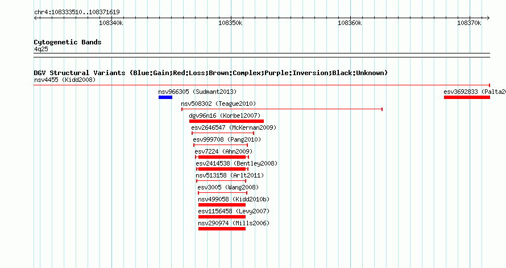Click the DGV Structural Variants track title
This screenshot has height=268, width=506.
tap(211, 73)
